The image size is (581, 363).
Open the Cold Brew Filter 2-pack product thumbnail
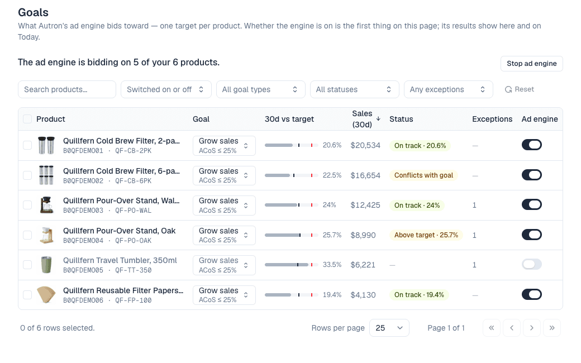[x=46, y=146]
